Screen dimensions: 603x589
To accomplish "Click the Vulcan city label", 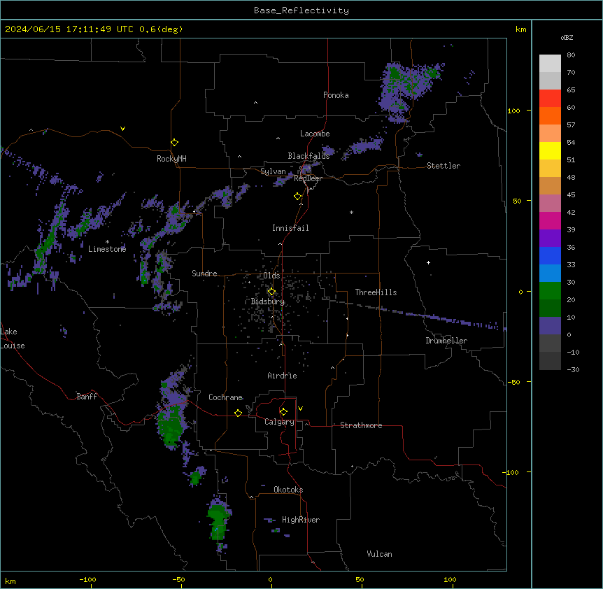I will (379, 554).
